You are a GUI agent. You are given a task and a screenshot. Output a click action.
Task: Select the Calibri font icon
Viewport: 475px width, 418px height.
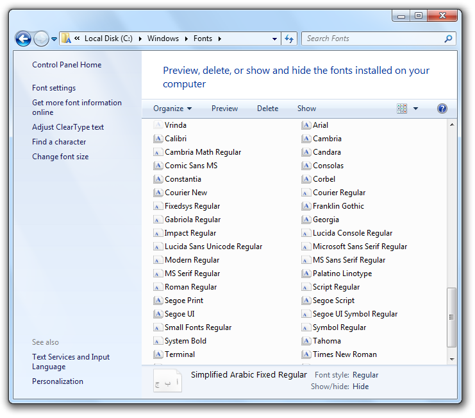point(158,139)
